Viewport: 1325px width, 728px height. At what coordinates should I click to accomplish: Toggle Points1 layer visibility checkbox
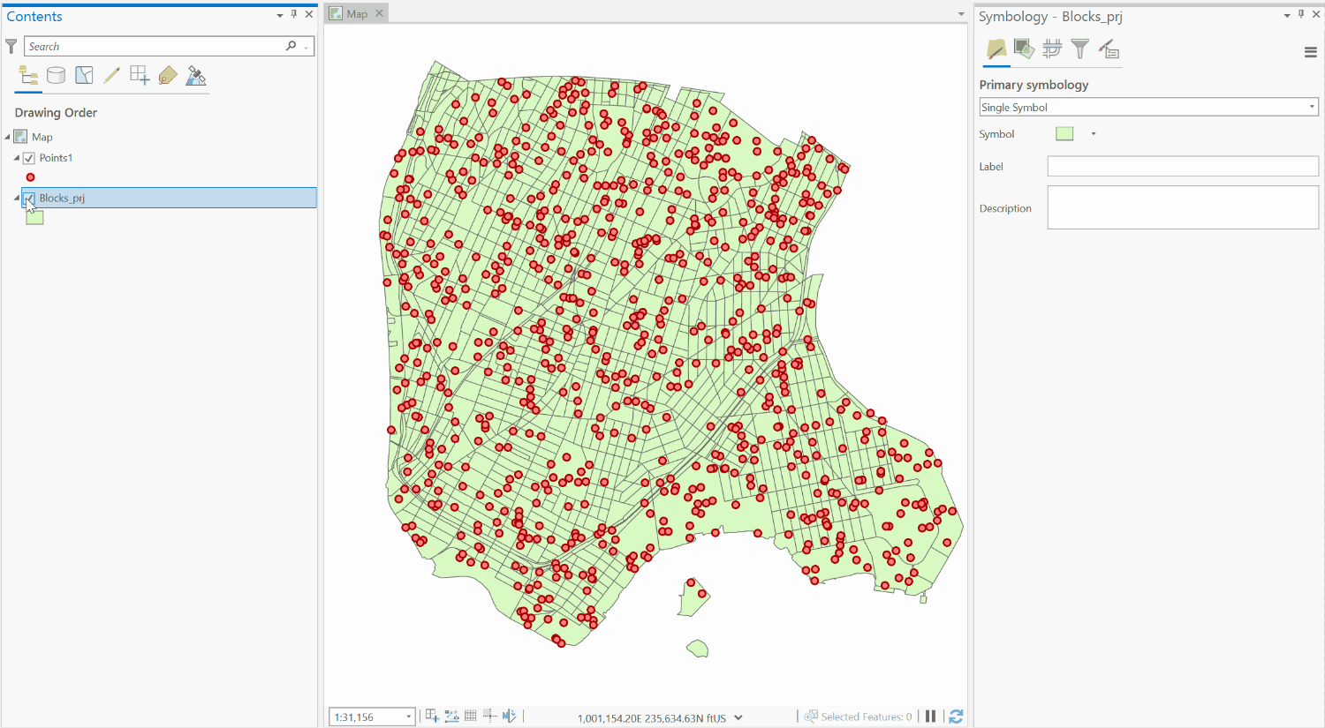tap(29, 158)
